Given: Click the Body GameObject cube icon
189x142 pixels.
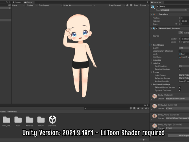Looking at the screenshot, I should coord(152,7).
